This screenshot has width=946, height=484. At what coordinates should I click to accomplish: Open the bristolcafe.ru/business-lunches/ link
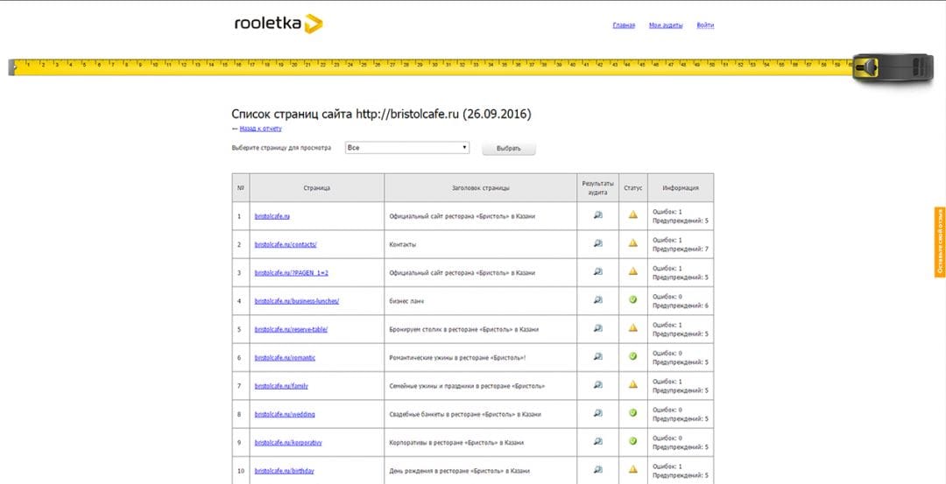(297, 301)
